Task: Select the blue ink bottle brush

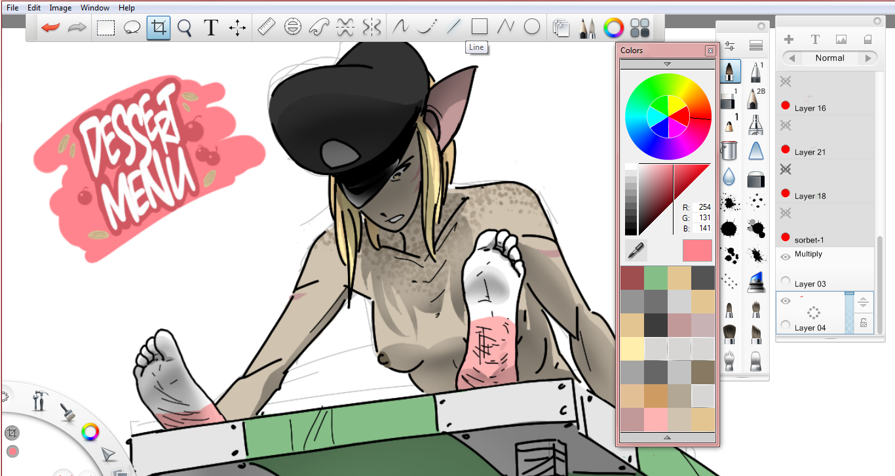Action: coord(755,281)
